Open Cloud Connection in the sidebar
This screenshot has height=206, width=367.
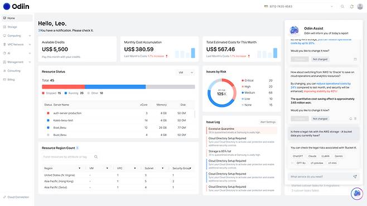[x=16, y=197]
